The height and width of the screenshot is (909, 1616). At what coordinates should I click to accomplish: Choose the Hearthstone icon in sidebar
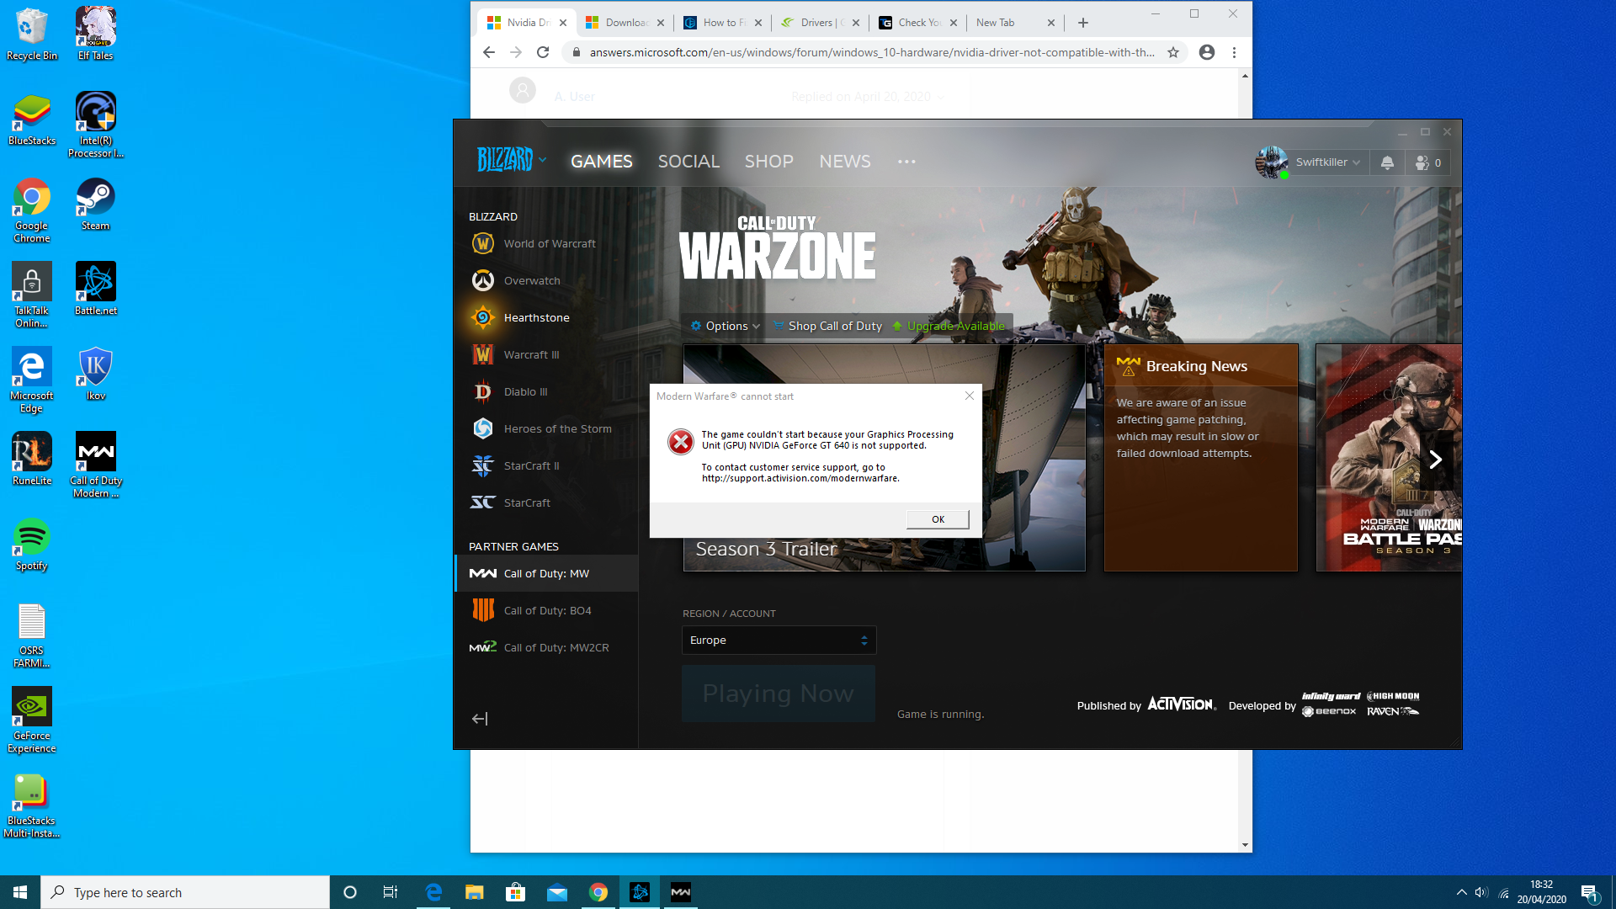click(x=483, y=318)
